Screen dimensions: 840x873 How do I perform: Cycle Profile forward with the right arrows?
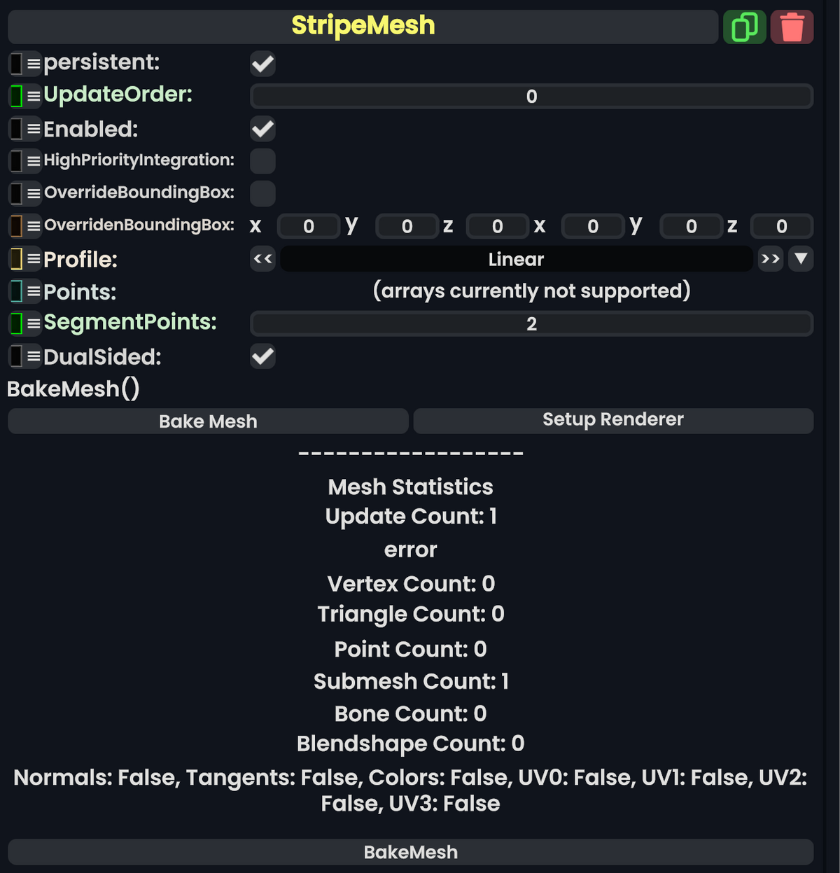tap(770, 259)
